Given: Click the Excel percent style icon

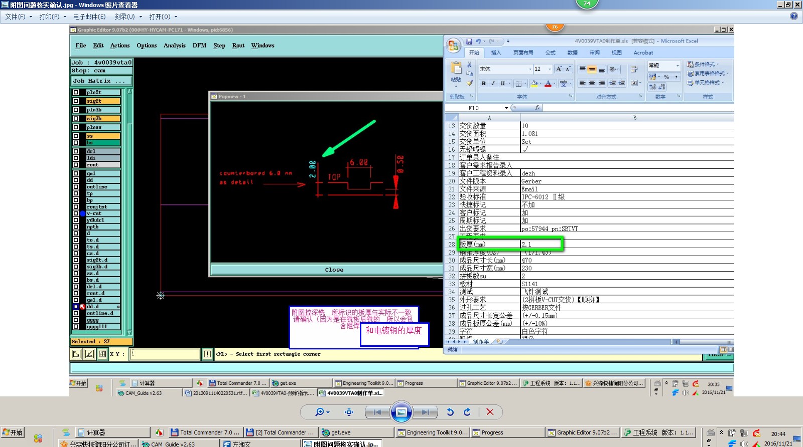Looking at the screenshot, I should (x=666, y=77).
